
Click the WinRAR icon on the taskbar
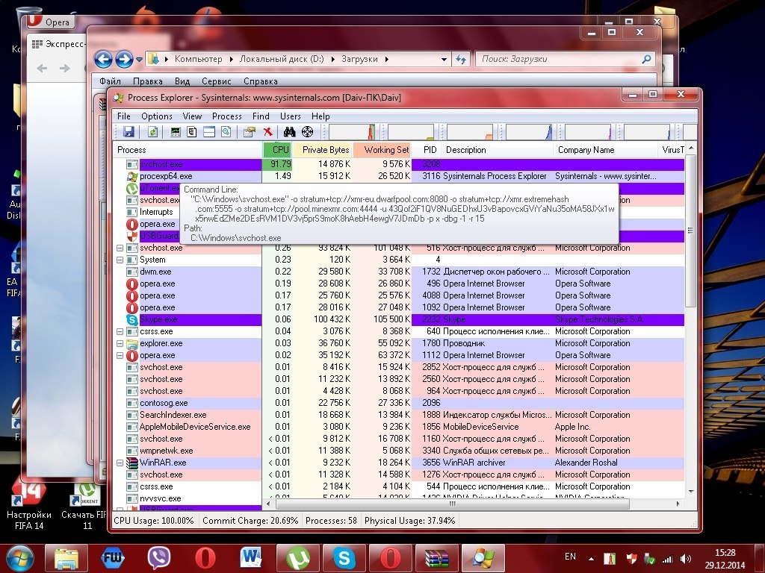436,558
